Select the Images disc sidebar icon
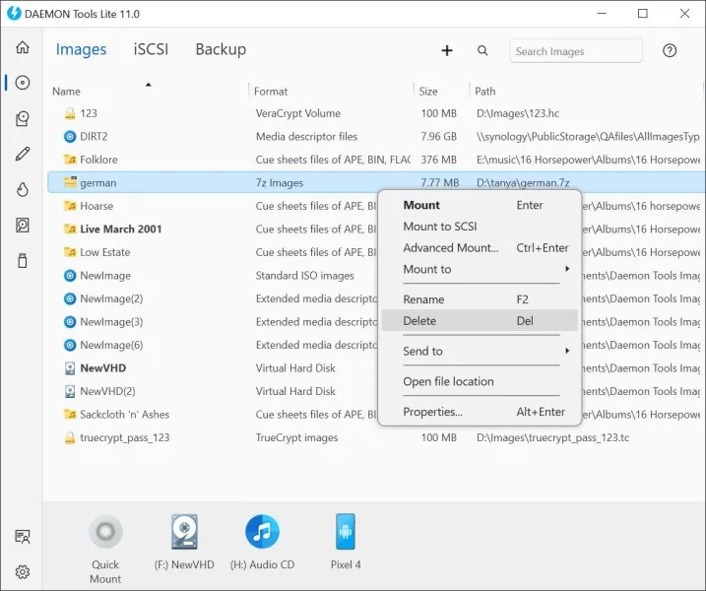706x591 pixels. (23, 83)
